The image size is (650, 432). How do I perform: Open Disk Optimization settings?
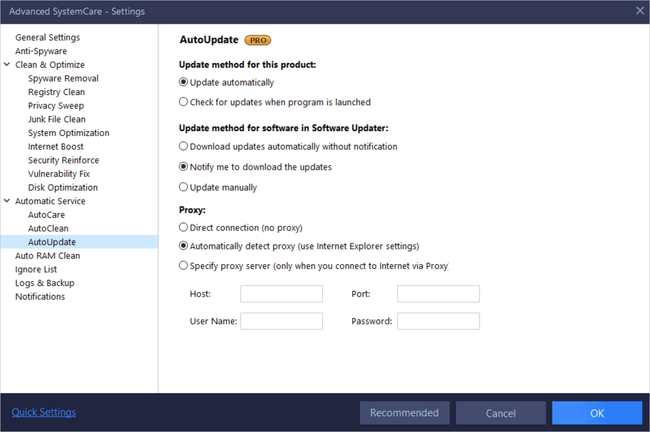click(x=63, y=187)
